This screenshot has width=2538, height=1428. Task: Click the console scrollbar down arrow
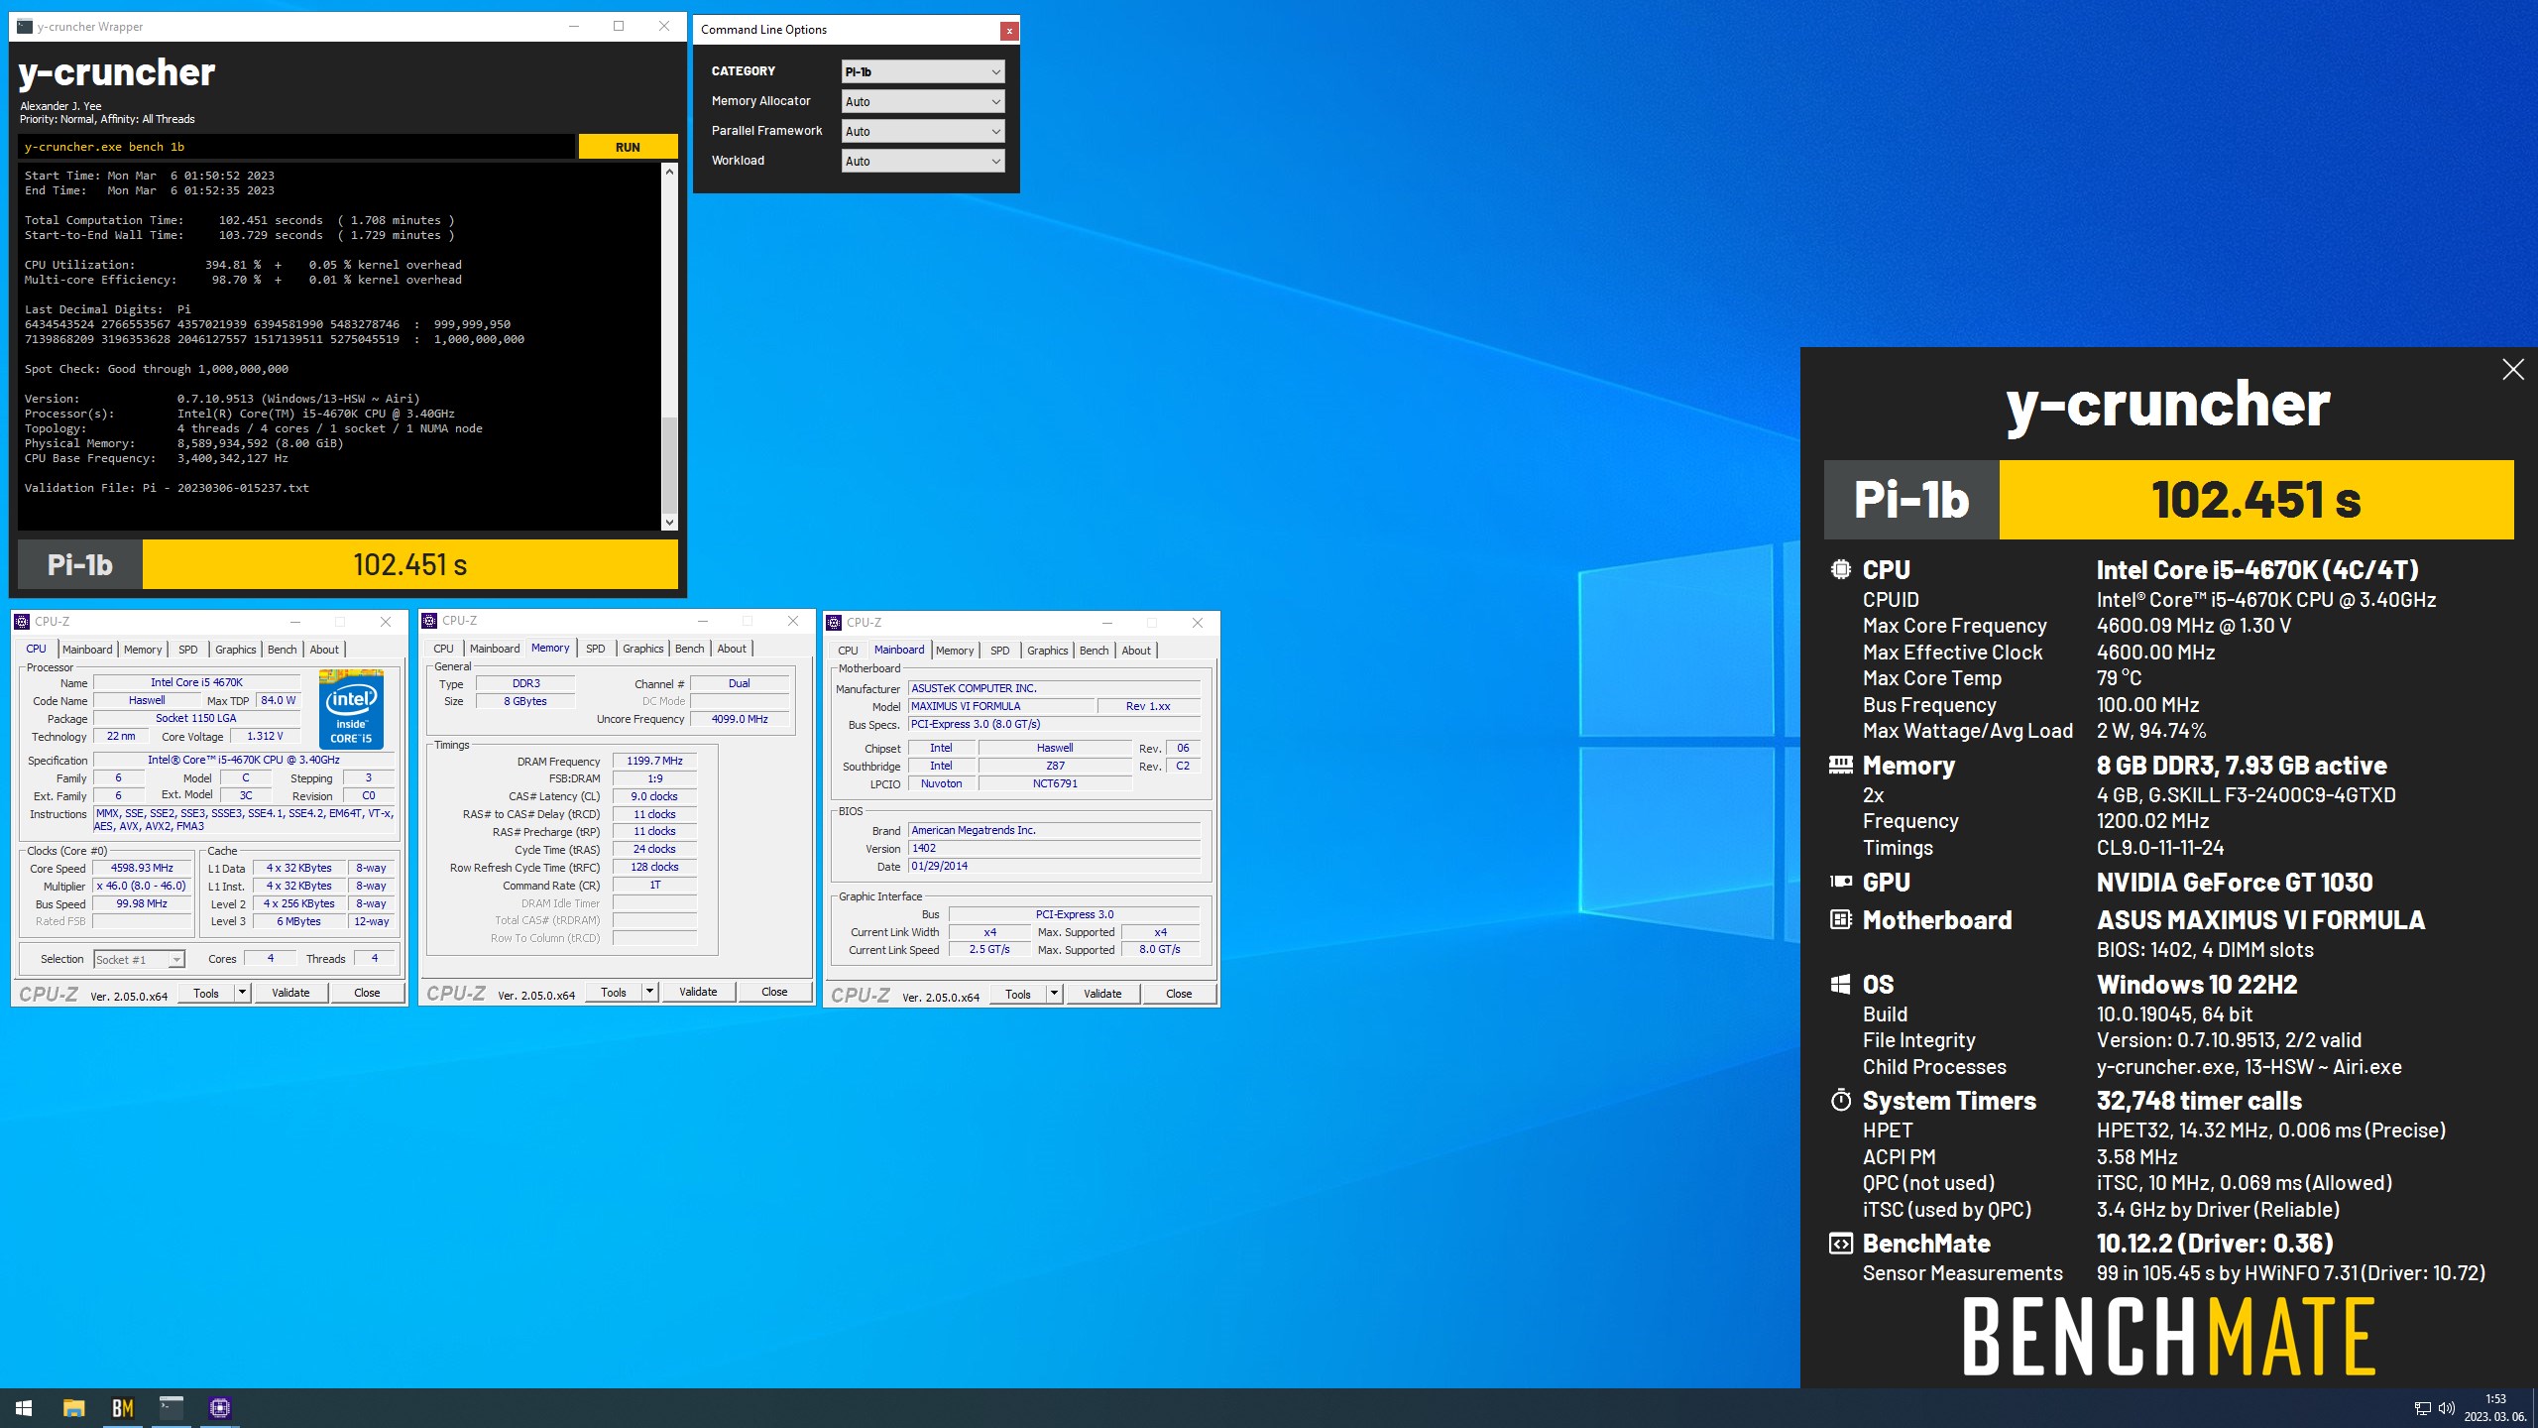click(669, 523)
